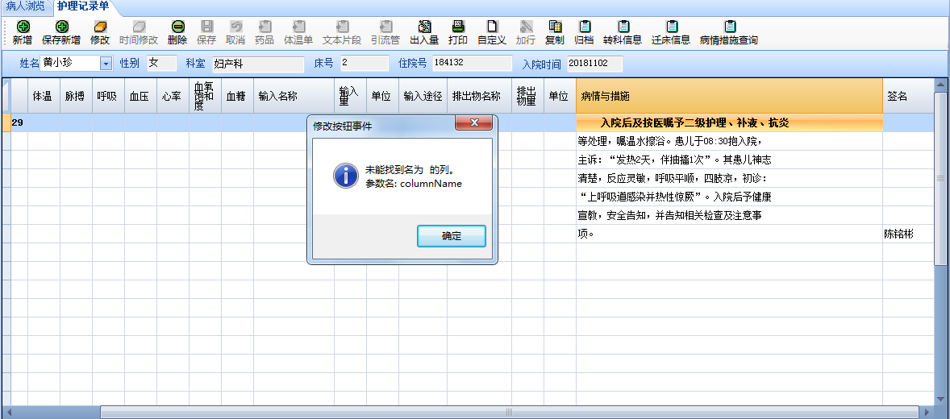Click the 保存新增 toolbar icon
The height and width of the screenshot is (419, 950).
[61, 27]
